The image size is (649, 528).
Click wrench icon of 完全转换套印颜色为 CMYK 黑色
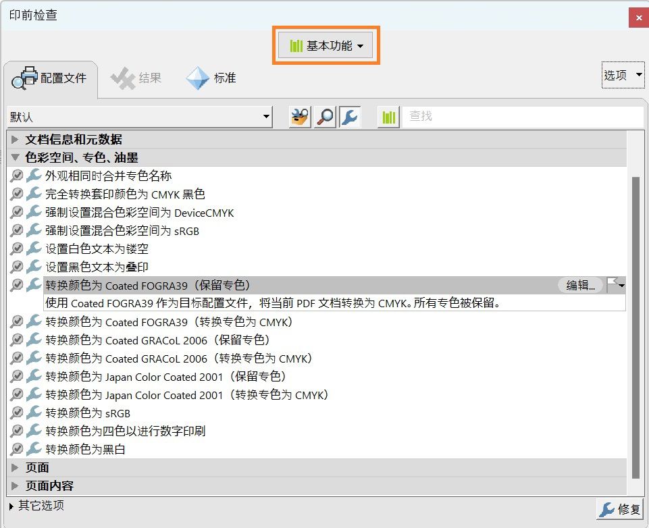[x=34, y=194]
